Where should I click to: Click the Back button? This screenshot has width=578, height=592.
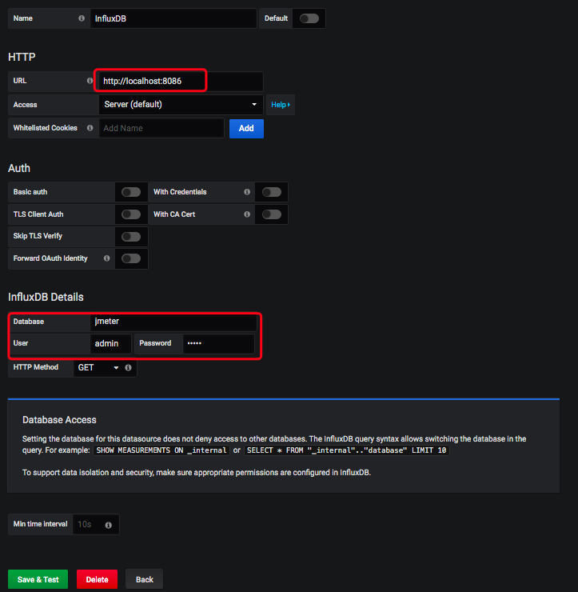(144, 579)
